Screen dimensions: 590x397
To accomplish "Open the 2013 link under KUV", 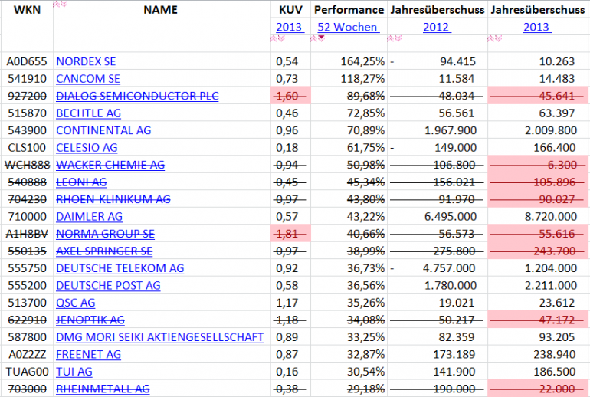I will click(290, 27).
